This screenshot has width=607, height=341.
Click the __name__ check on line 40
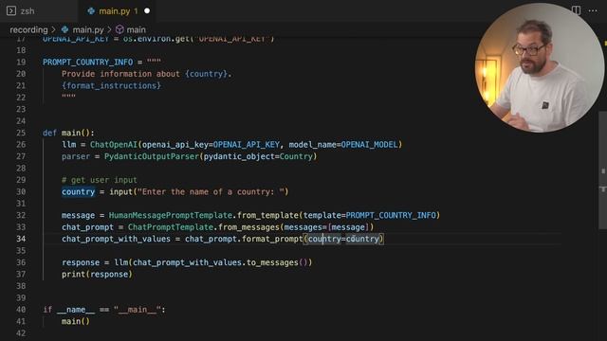click(104, 310)
